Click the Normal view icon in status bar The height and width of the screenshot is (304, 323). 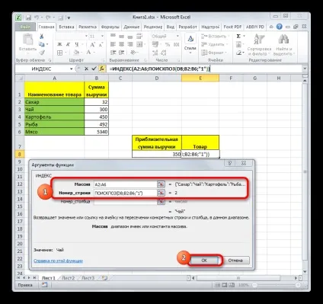[217, 285]
